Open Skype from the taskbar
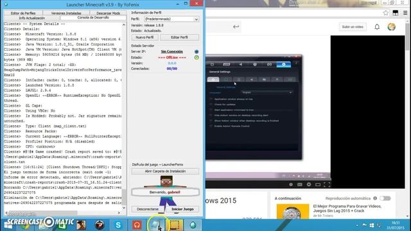Screen dimensions: 411x231 (118, 225)
